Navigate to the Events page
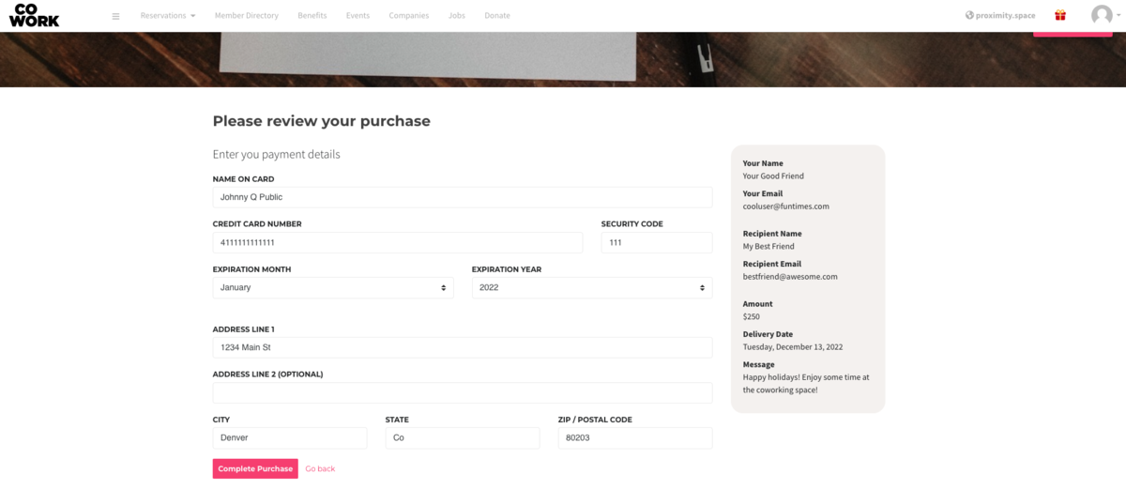This screenshot has width=1126, height=489. pyautogui.click(x=358, y=16)
